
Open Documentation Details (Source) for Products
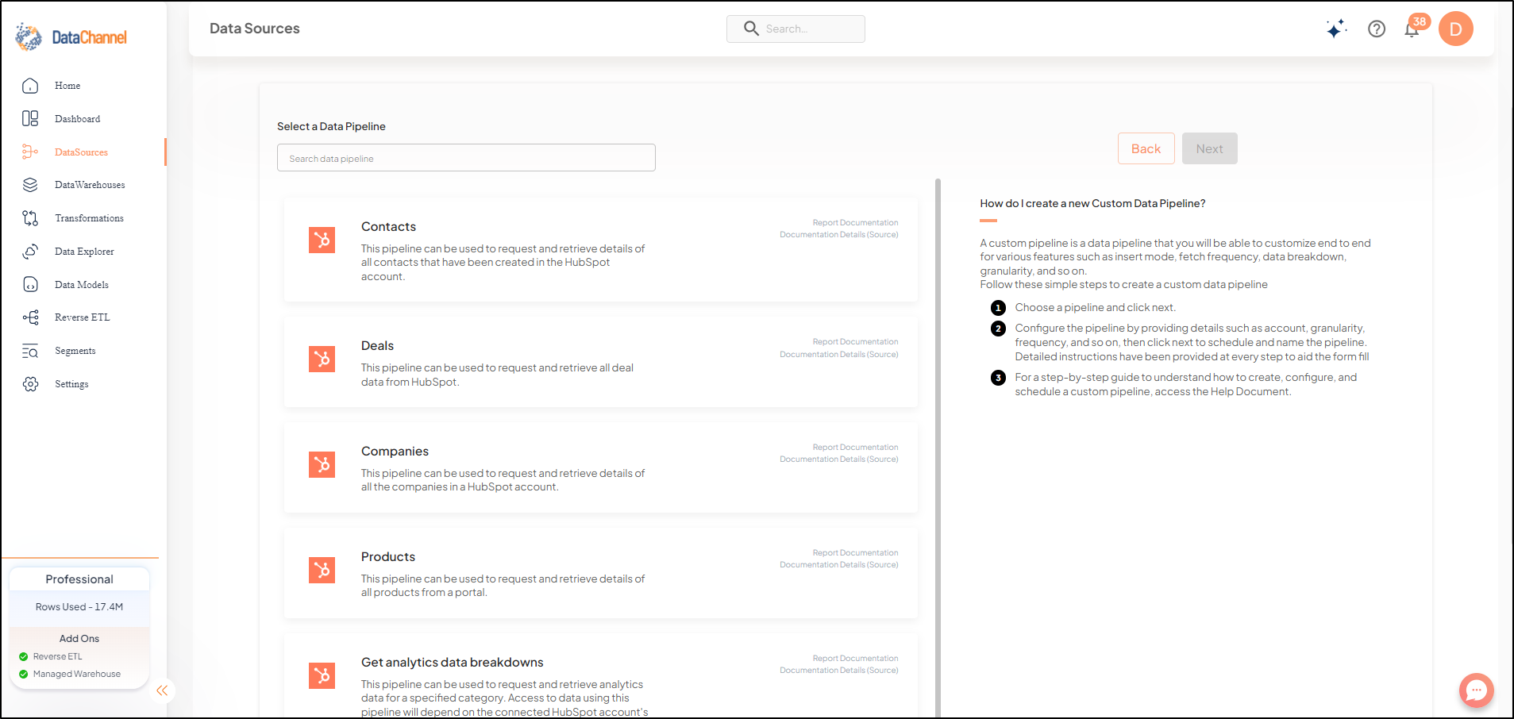click(x=838, y=565)
